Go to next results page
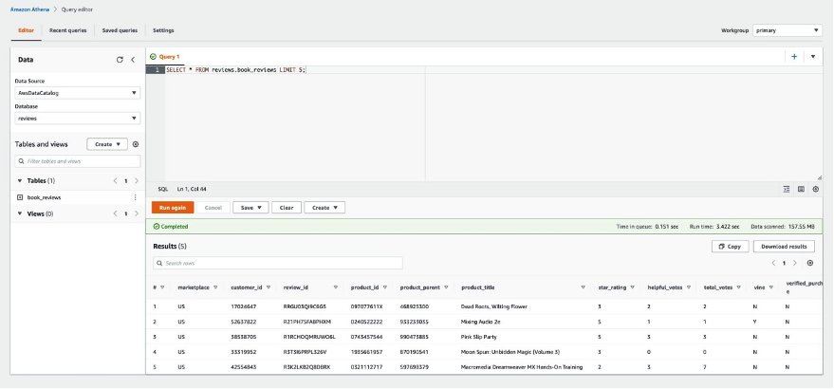Image resolution: width=834 pixels, height=389 pixels. (795, 263)
